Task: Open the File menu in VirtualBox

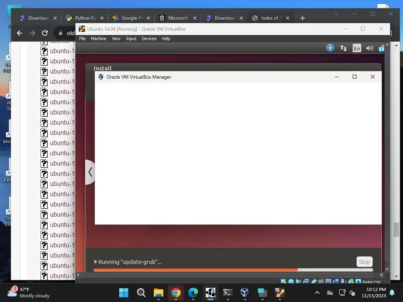Action: pyautogui.click(x=82, y=39)
